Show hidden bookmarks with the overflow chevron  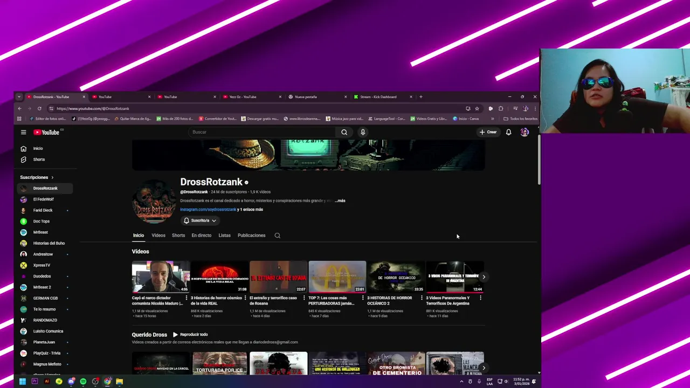point(492,119)
